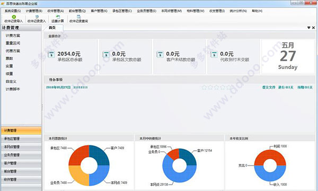The height and width of the screenshot is (191, 318).
Task: Click the first rating star in 待办事项 row
Action: click(204, 87)
